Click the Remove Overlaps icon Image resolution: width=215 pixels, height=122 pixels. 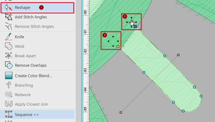[x=9, y=65]
